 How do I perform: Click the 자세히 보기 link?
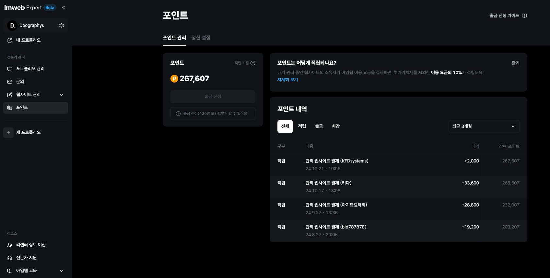point(287,80)
